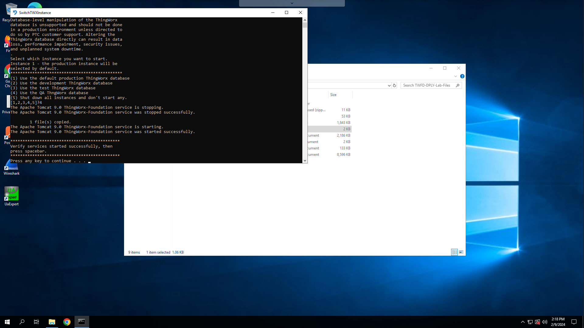Launch Google Chrome from taskbar
This screenshot has height=328, width=584.
coord(67,322)
